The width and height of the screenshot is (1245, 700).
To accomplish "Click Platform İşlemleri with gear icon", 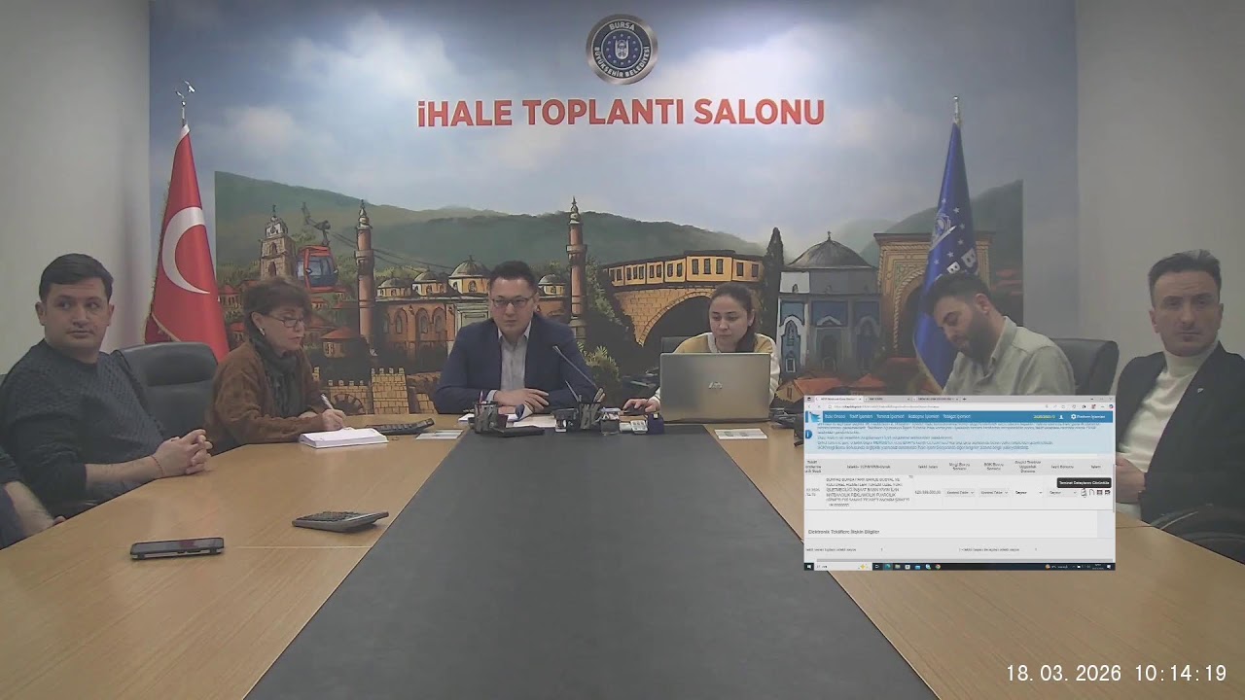I will point(1088,416).
